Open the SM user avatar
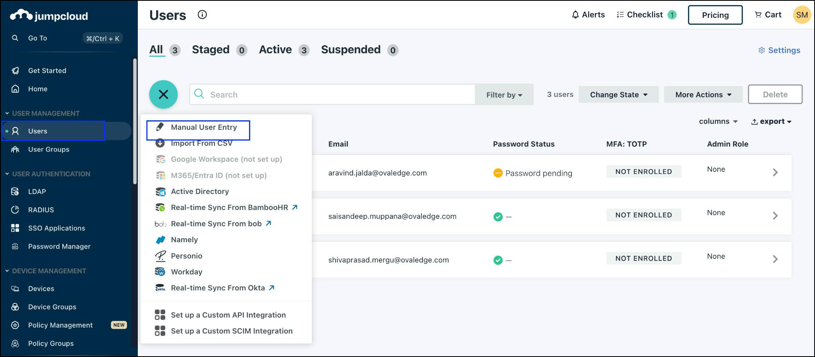Viewport: 815px width, 357px height. (801, 15)
